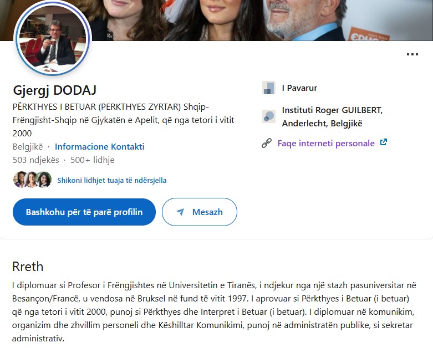This screenshot has width=433, height=358.
Task: Click the external link arrow icon
Action: click(383, 142)
